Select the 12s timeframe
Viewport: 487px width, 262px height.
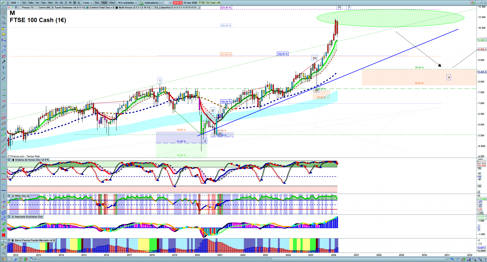tap(24, 3)
